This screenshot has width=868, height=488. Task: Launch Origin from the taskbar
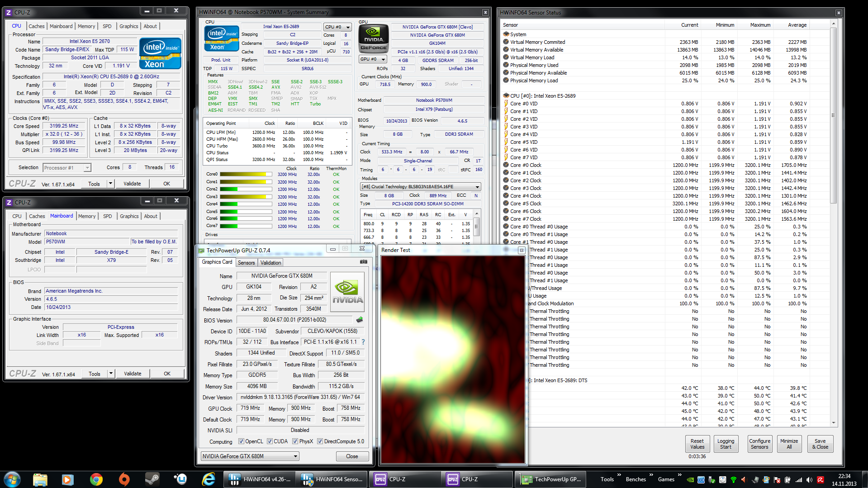[124, 479]
